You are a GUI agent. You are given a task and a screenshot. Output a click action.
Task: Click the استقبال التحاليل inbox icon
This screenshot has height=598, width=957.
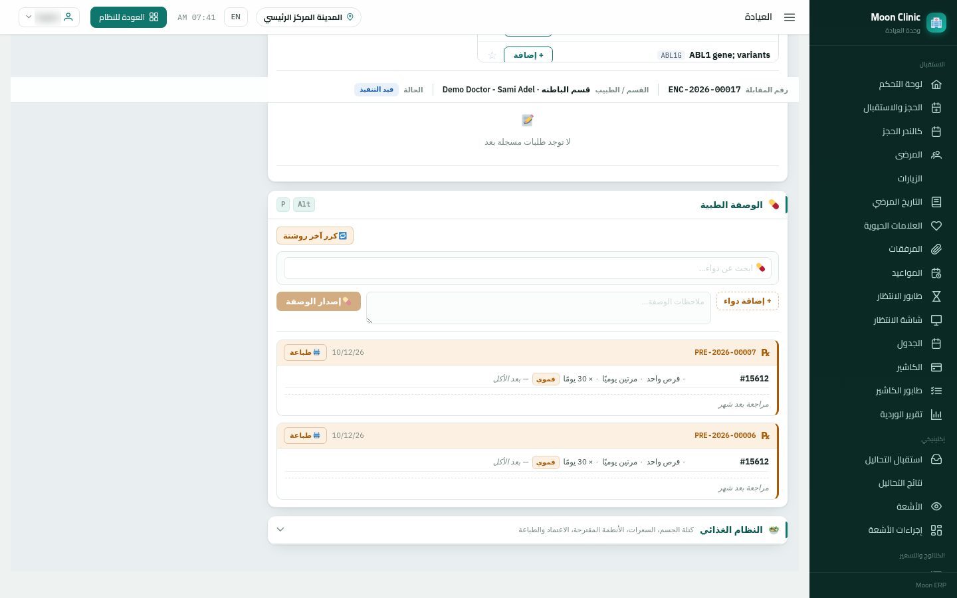point(936,460)
